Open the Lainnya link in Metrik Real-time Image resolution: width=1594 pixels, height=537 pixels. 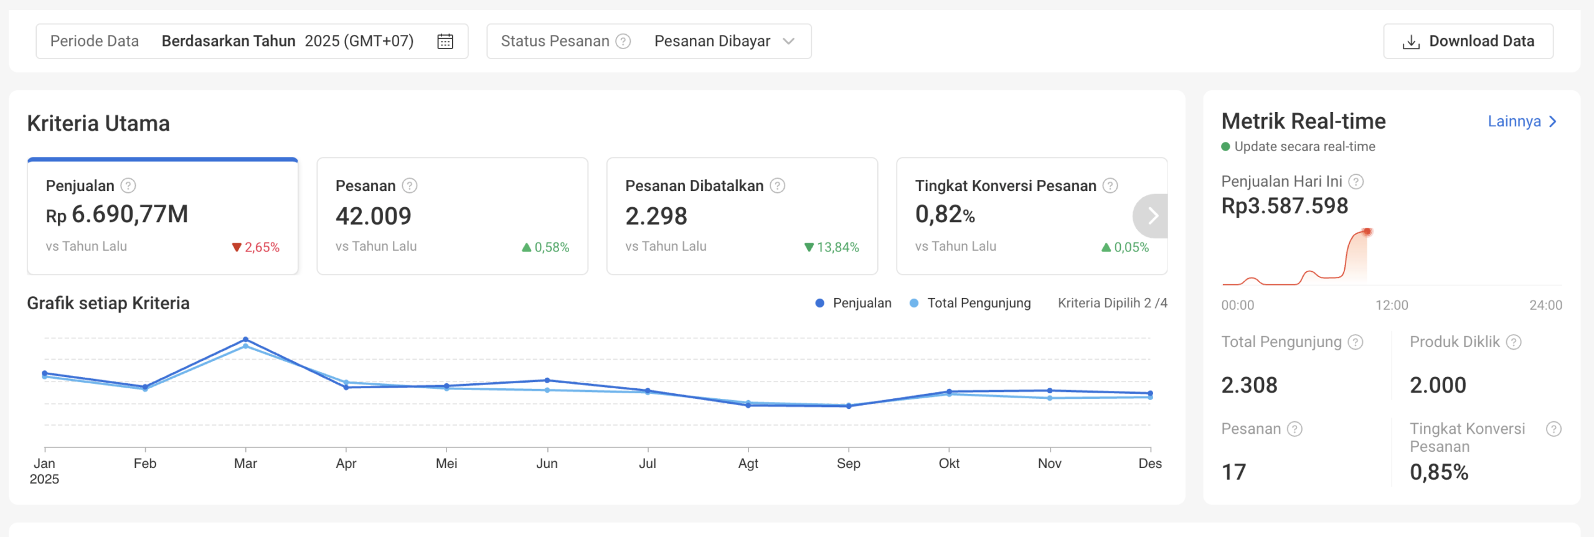click(1522, 121)
